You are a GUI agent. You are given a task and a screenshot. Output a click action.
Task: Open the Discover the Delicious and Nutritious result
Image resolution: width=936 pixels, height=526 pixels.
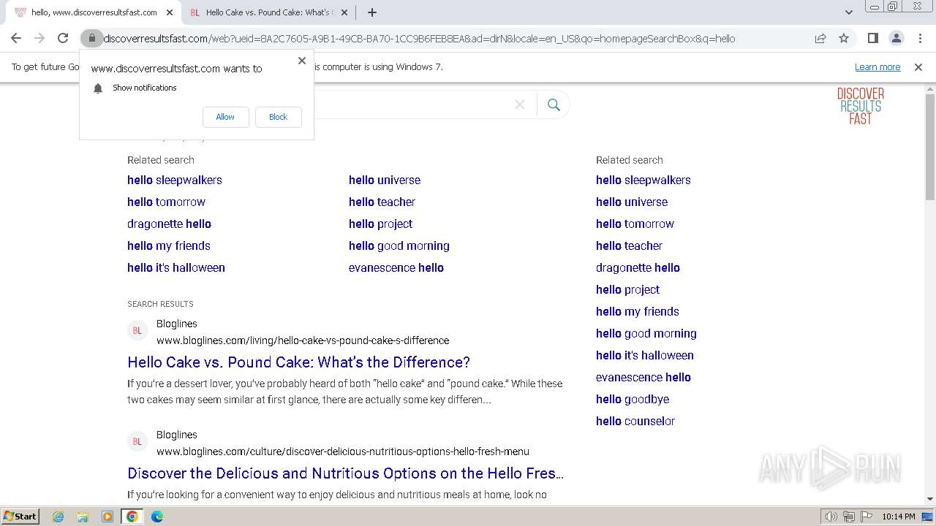point(346,473)
